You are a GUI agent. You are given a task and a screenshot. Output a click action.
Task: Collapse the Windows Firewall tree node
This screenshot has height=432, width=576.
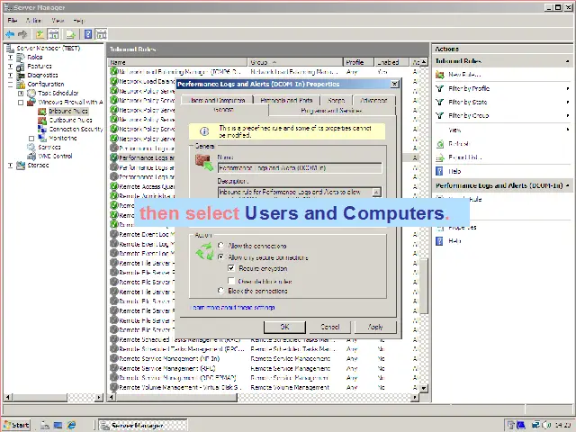click(x=21, y=103)
